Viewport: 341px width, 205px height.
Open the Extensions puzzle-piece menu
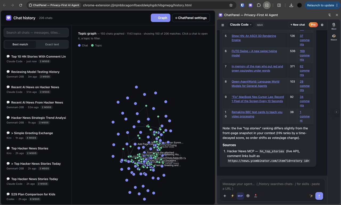pyautogui.click(x=259, y=5)
